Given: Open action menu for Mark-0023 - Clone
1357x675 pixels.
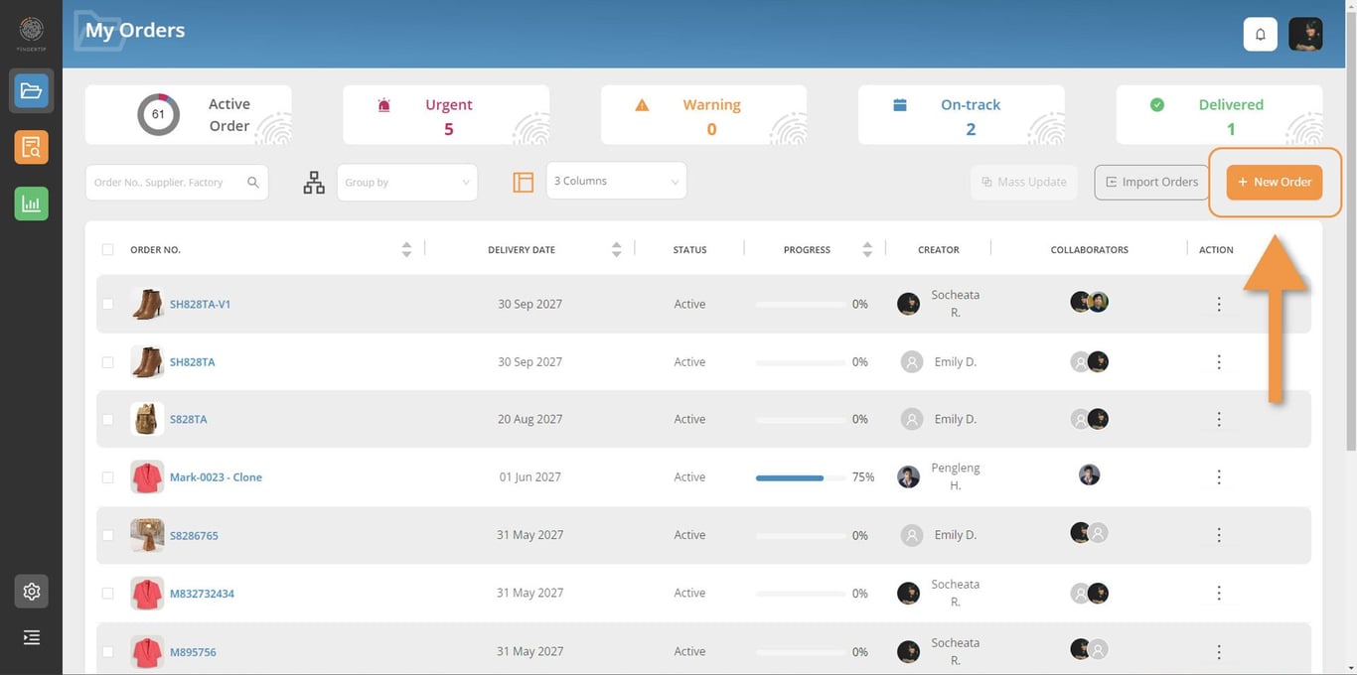Looking at the screenshot, I should point(1219,477).
